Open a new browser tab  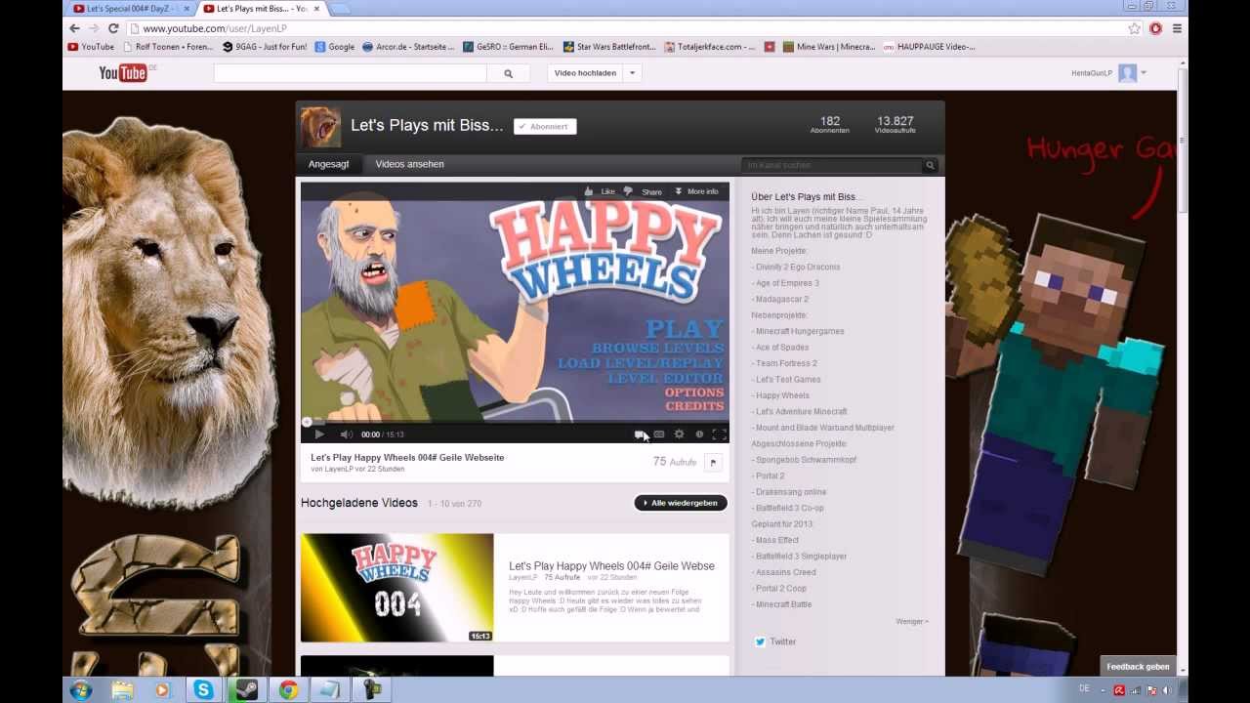point(340,9)
